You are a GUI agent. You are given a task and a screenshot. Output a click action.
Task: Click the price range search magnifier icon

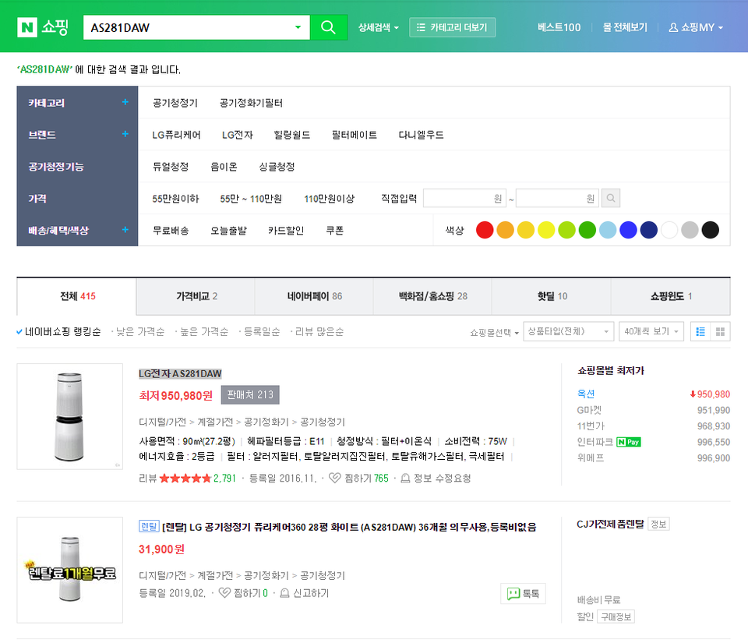[x=611, y=198]
